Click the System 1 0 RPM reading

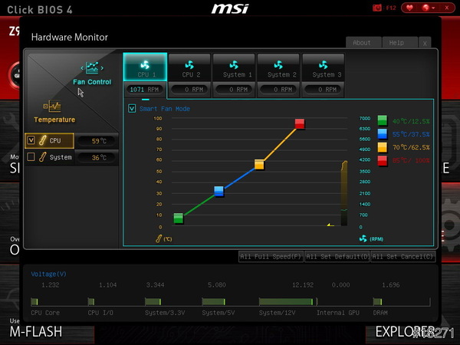[x=234, y=90]
